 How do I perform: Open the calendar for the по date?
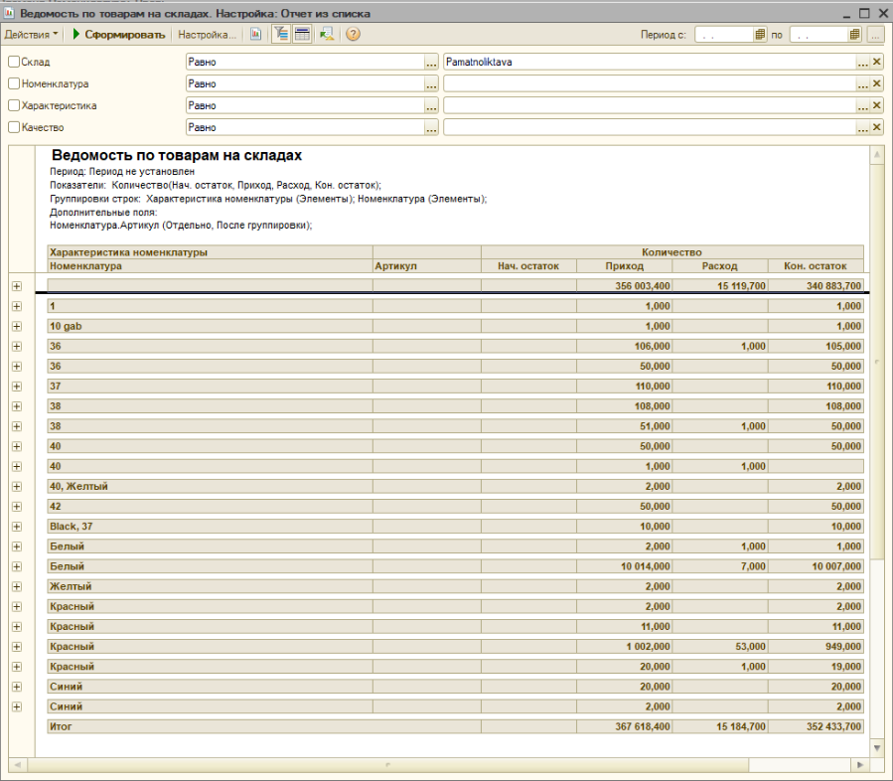pyautogui.click(x=855, y=35)
